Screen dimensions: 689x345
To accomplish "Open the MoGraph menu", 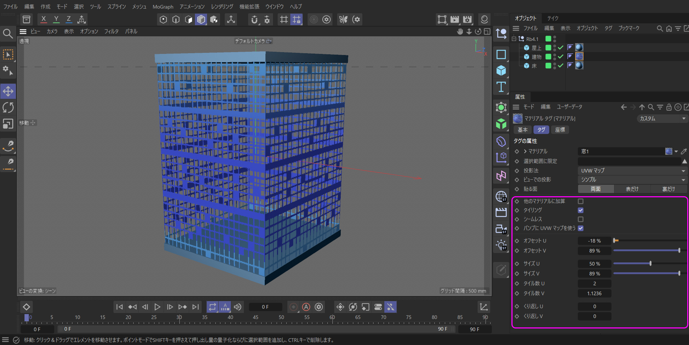I will tap(163, 6).
